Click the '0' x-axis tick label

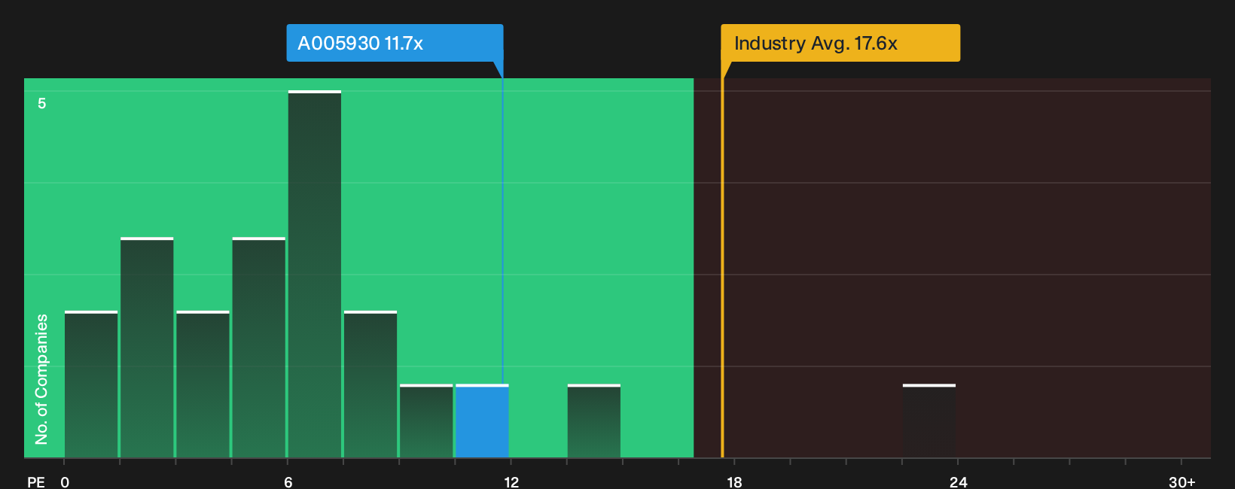[x=65, y=482]
